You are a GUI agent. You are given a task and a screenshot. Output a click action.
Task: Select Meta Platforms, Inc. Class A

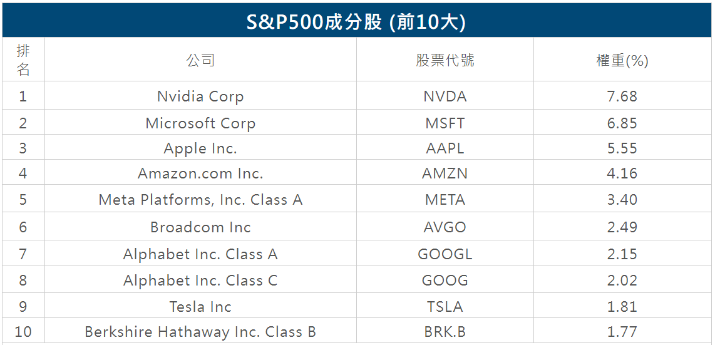(x=200, y=200)
